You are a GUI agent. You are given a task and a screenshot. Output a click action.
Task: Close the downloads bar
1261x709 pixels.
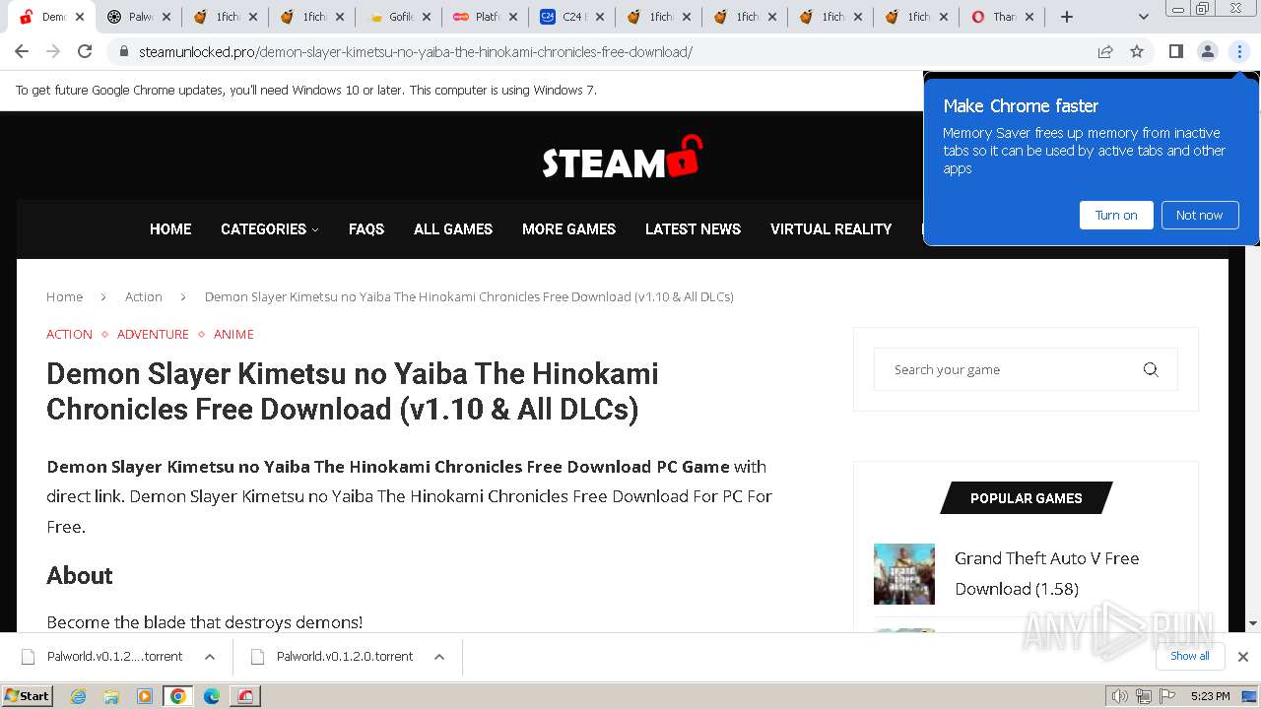(1242, 656)
